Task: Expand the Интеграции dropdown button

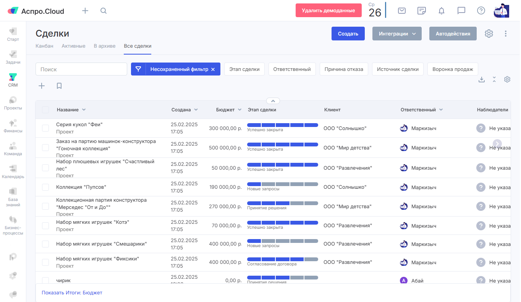Action: 397,34
